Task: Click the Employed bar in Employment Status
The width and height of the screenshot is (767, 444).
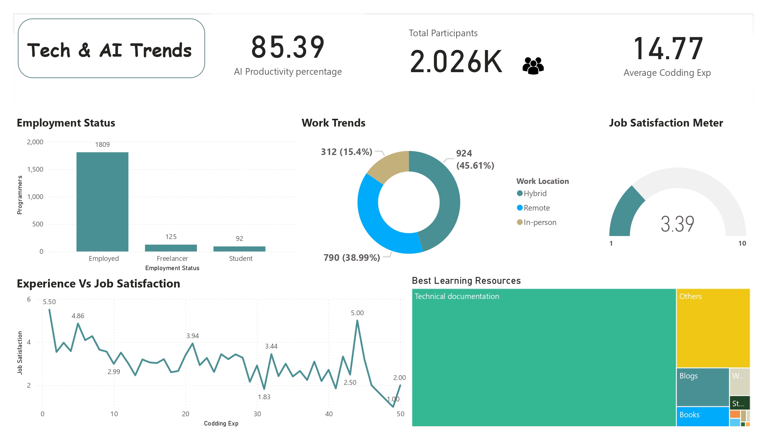Action: coord(102,202)
